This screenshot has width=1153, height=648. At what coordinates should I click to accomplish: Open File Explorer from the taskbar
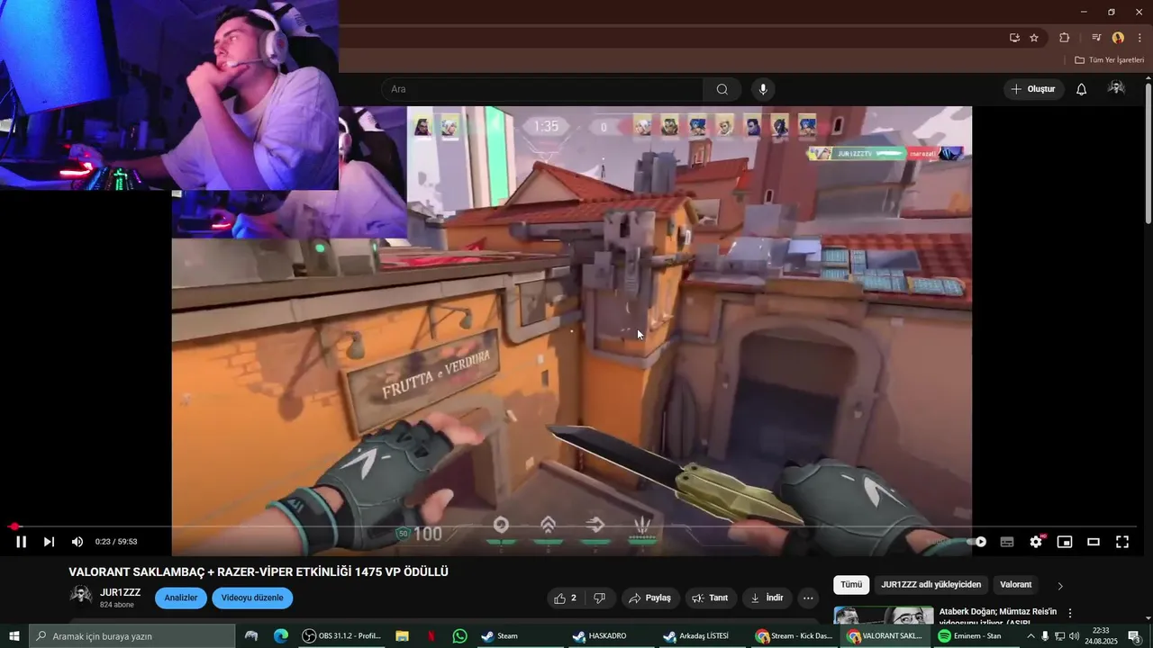coord(402,636)
